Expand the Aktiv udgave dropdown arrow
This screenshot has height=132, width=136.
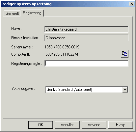[x=125, y=90]
